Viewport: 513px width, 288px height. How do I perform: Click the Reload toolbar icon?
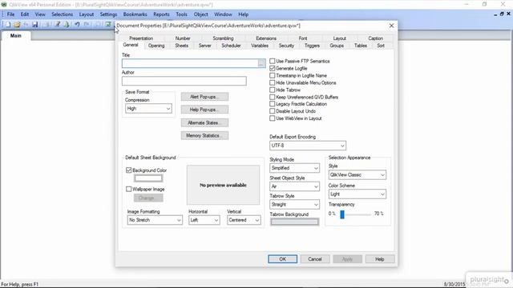(x=67, y=25)
